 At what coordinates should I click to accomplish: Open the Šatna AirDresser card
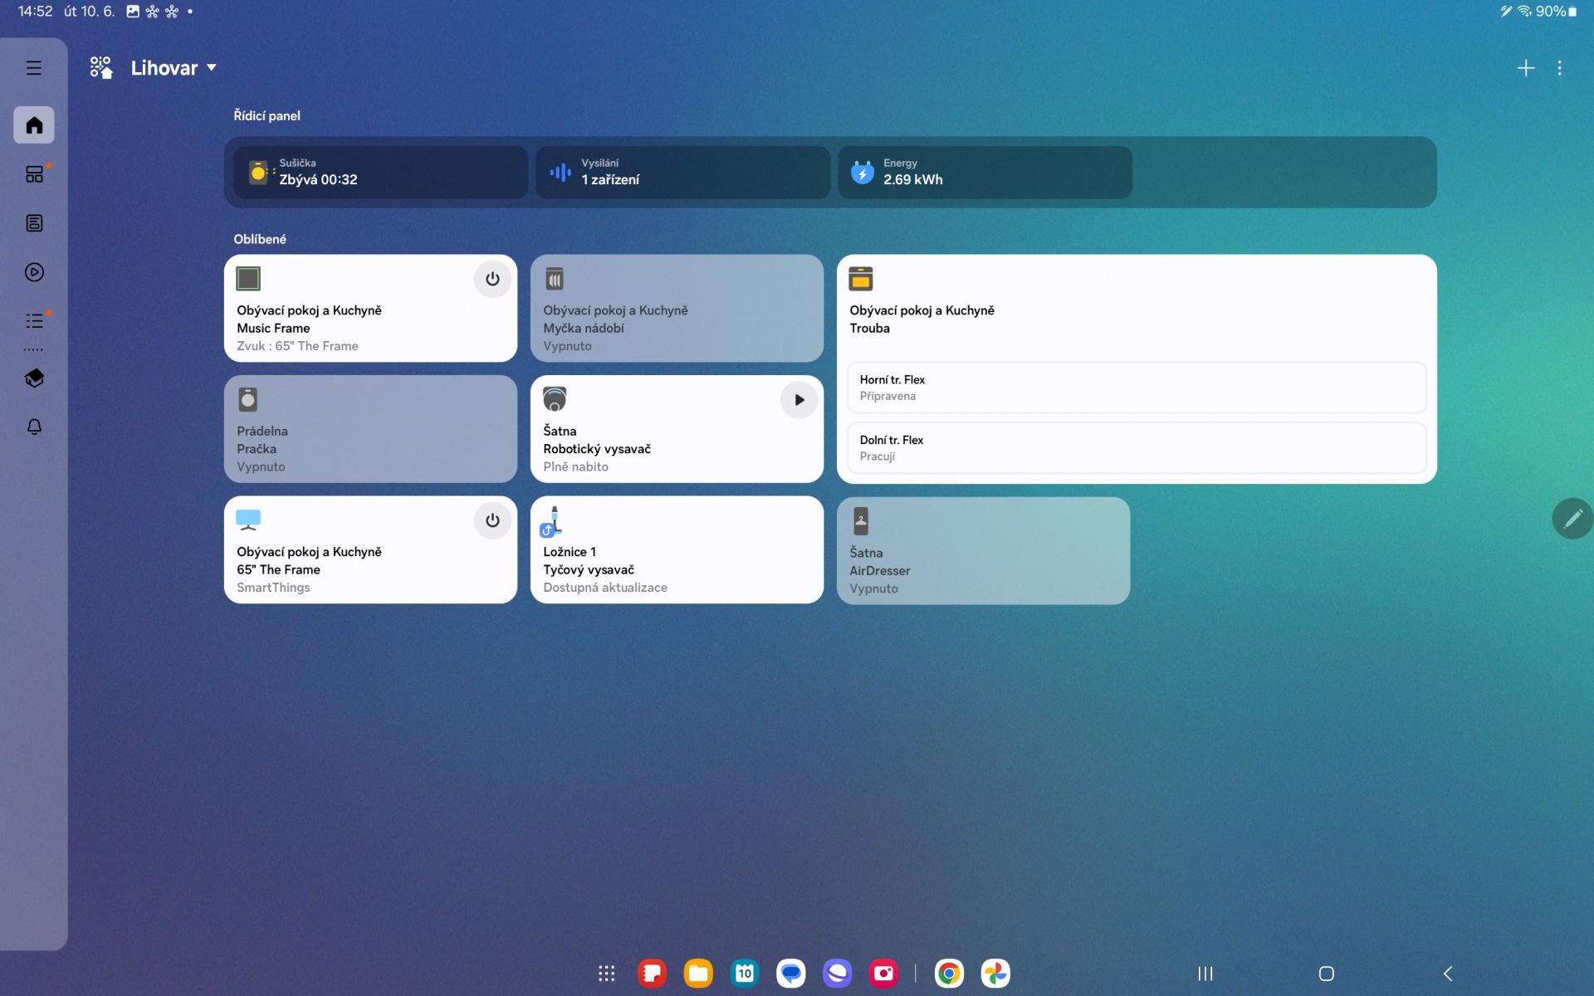pyautogui.click(x=983, y=550)
